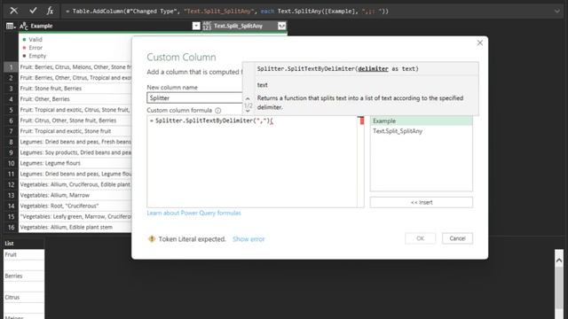Select row 3 cell Fruit: Stone fruit, Berries
568x319 pixels.
(75, 89)
